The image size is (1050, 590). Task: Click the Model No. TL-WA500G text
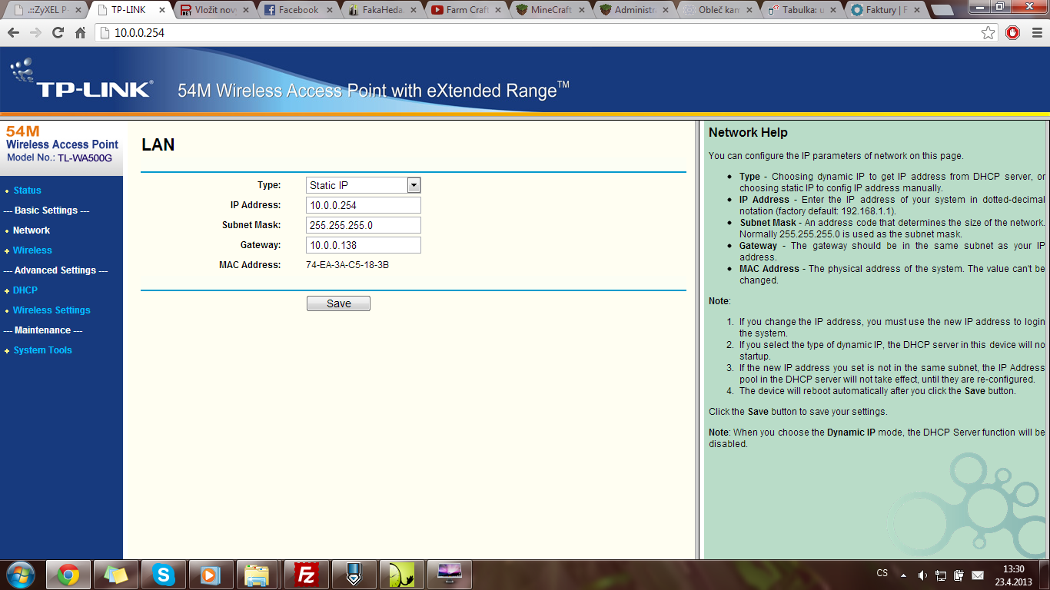pos(60,158)
